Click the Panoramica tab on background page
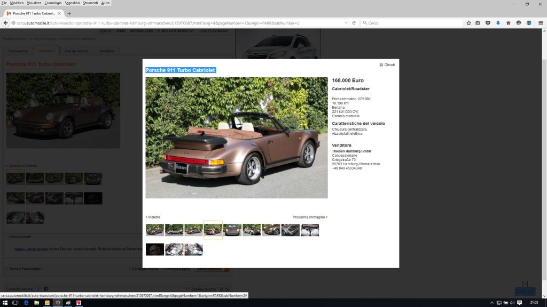 pos(18,51)
